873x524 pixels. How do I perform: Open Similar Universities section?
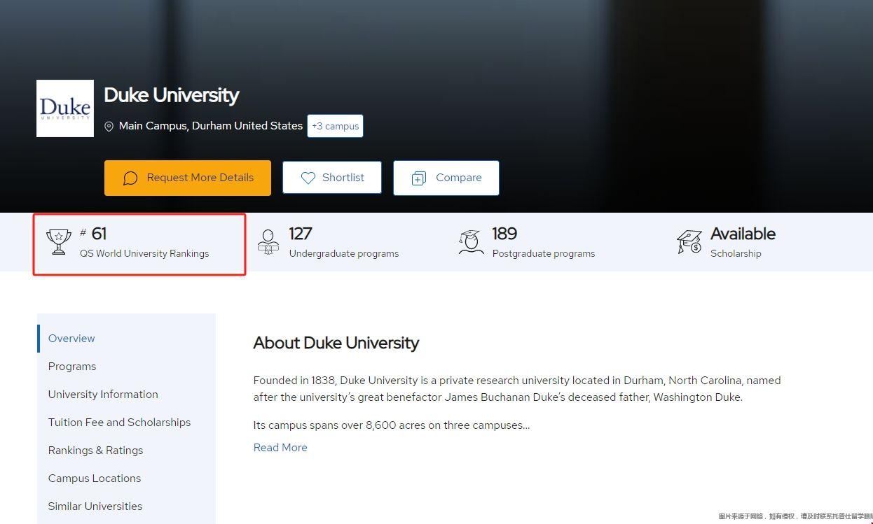[x=95, y=507]
